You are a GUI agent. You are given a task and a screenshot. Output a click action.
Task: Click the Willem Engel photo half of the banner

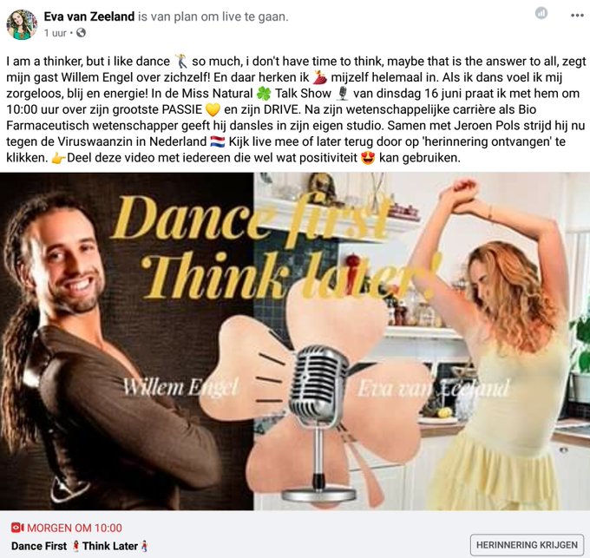[127, 341]
